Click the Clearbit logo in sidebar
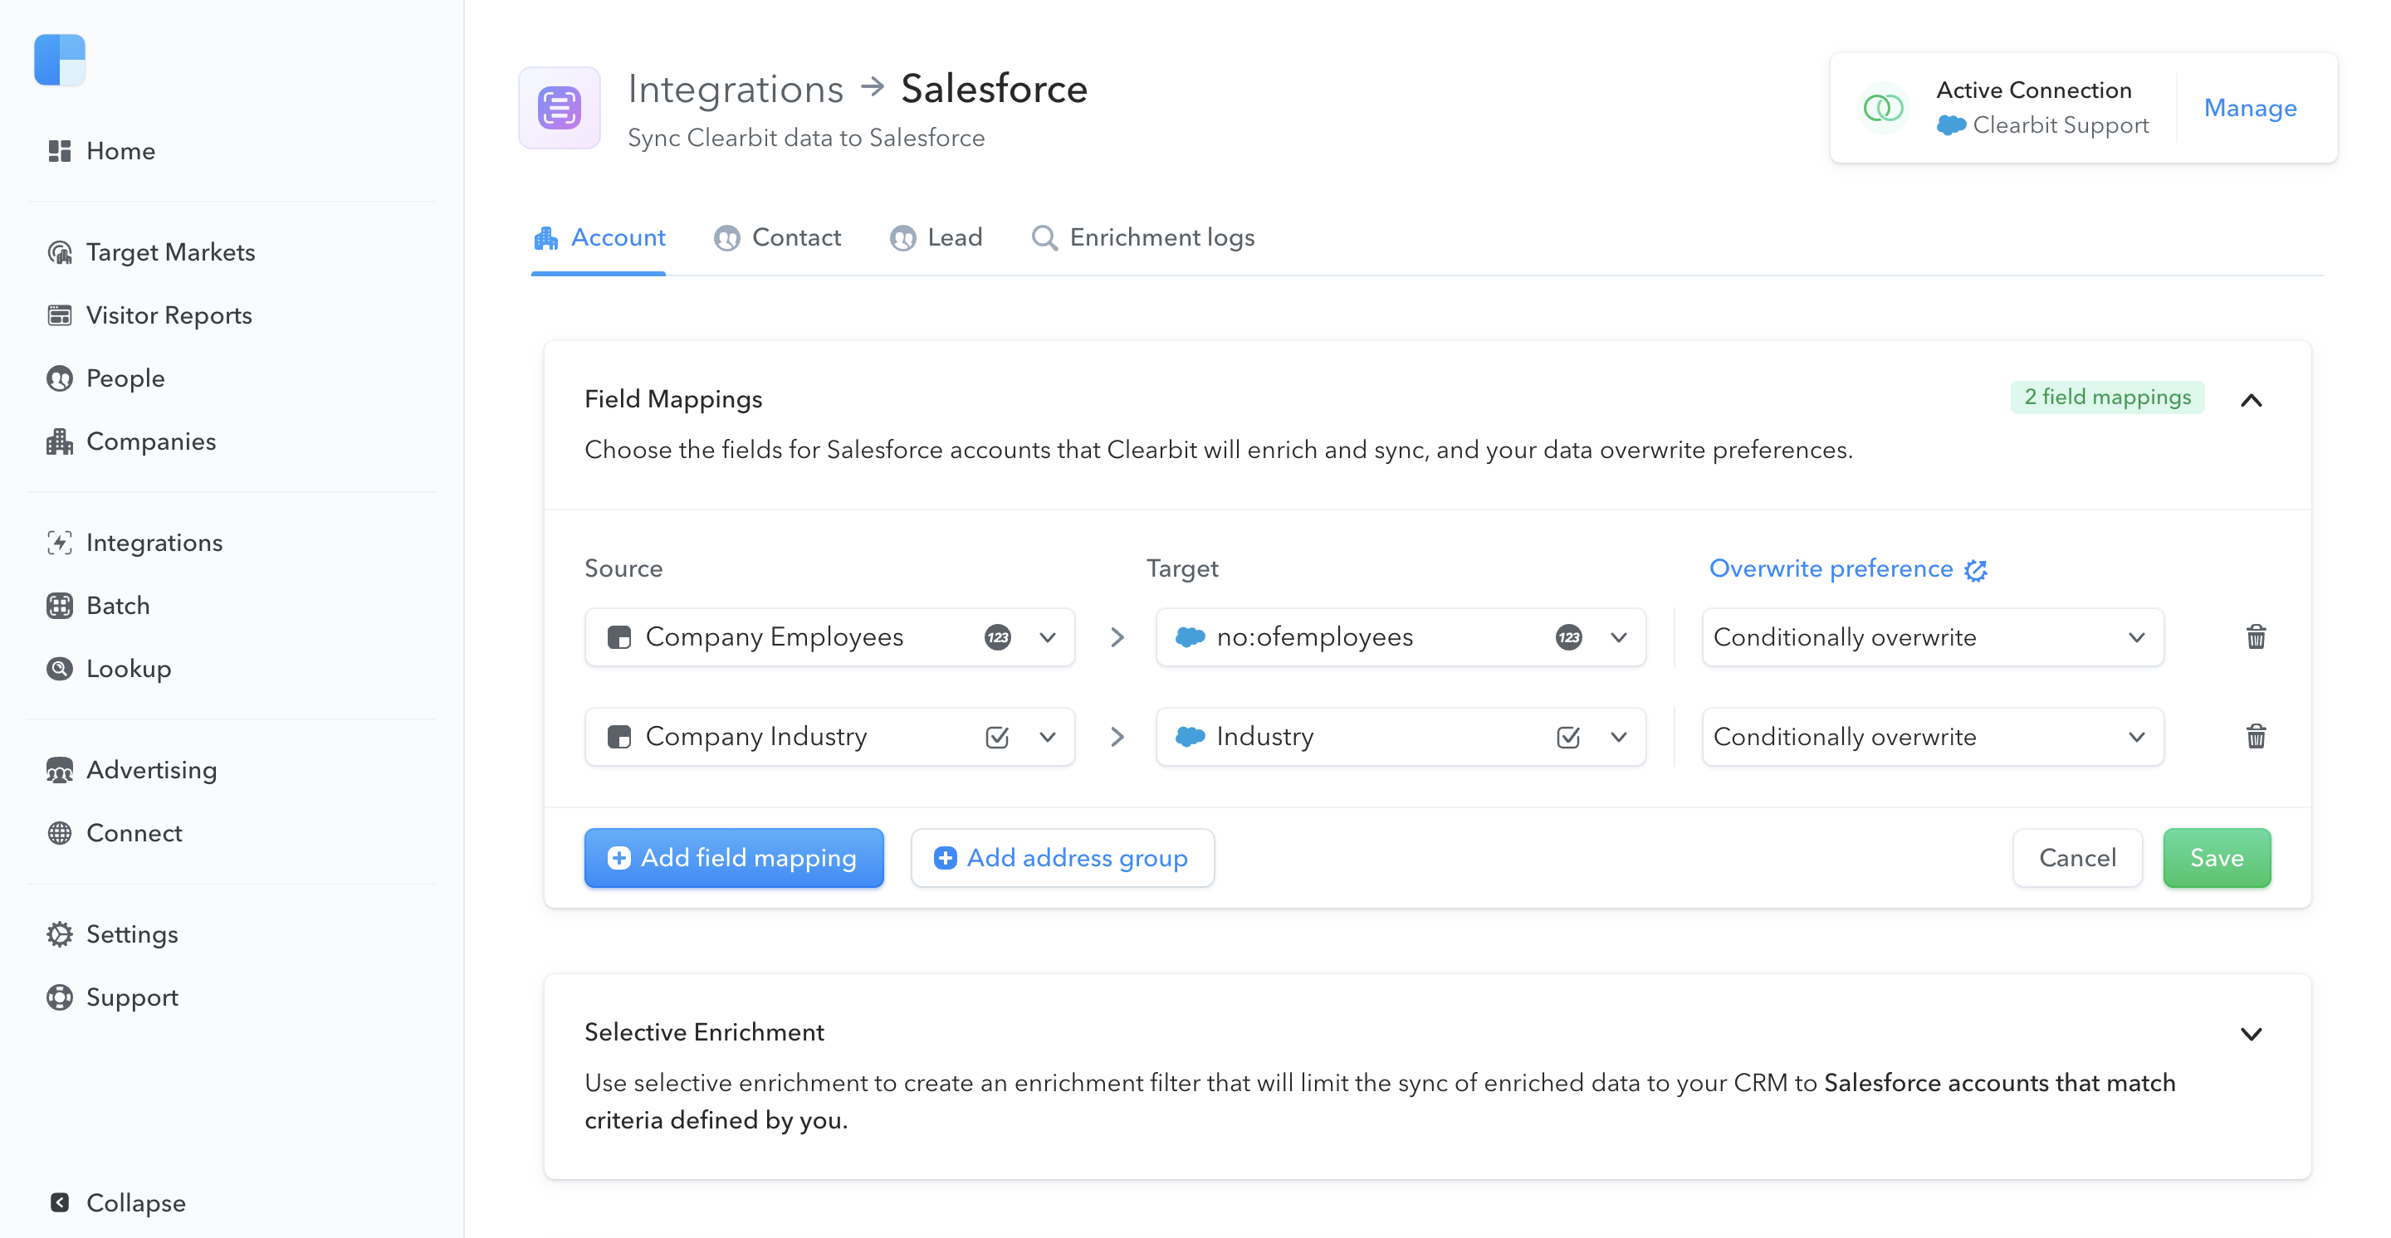Image resolution: width=2391 pixels, height=1238 pixels. pyautogui.click(x=60, y=61)
